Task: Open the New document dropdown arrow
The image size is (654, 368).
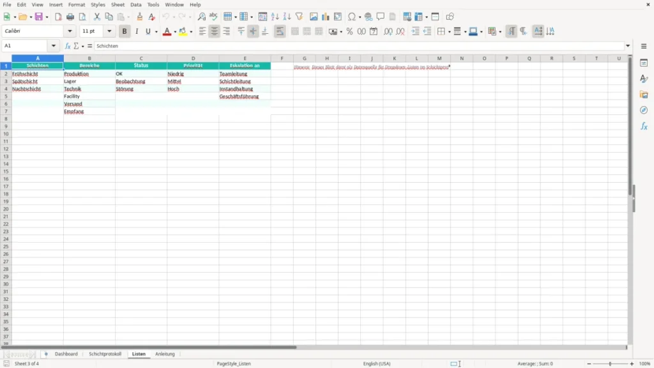Action: [x=15, y=17]
